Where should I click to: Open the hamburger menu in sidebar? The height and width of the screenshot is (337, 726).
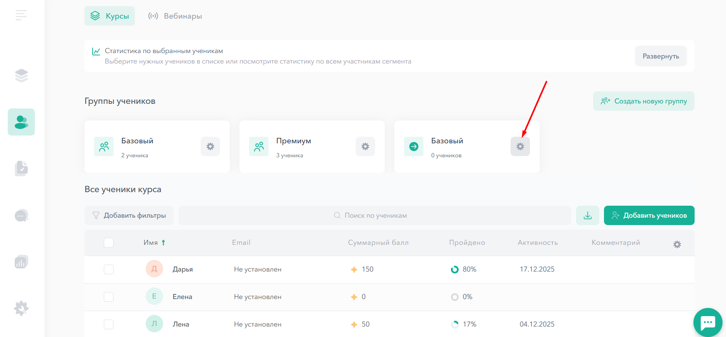pos(21,15)
